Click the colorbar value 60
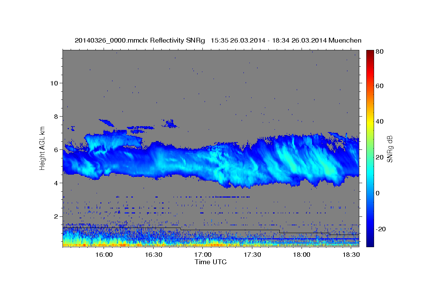Image resolution: width=444 pixels, height=296 pixels. pyautogui.click(x=379, y=86)
